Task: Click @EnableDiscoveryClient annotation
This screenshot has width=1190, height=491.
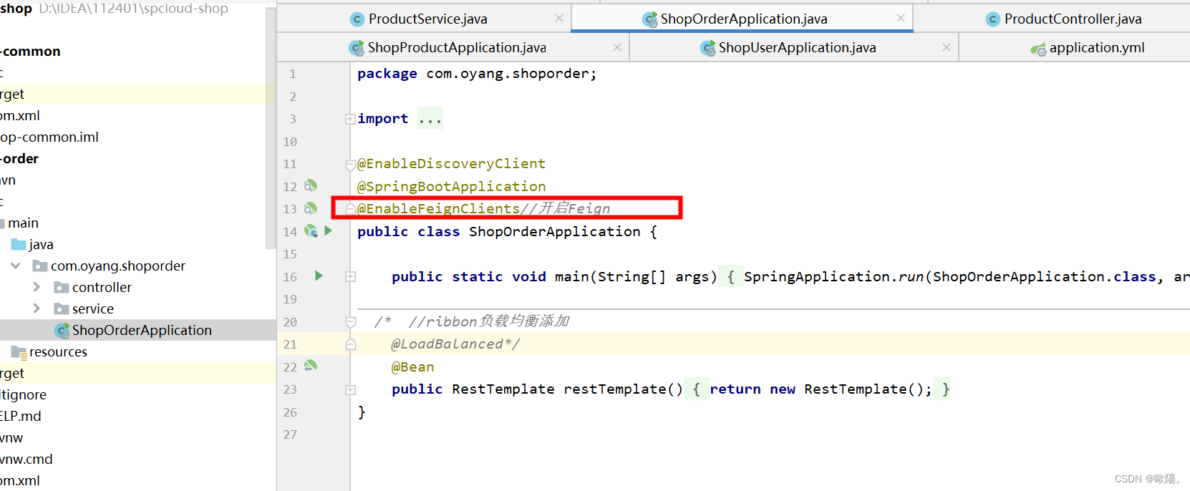Action: [451, 164]
